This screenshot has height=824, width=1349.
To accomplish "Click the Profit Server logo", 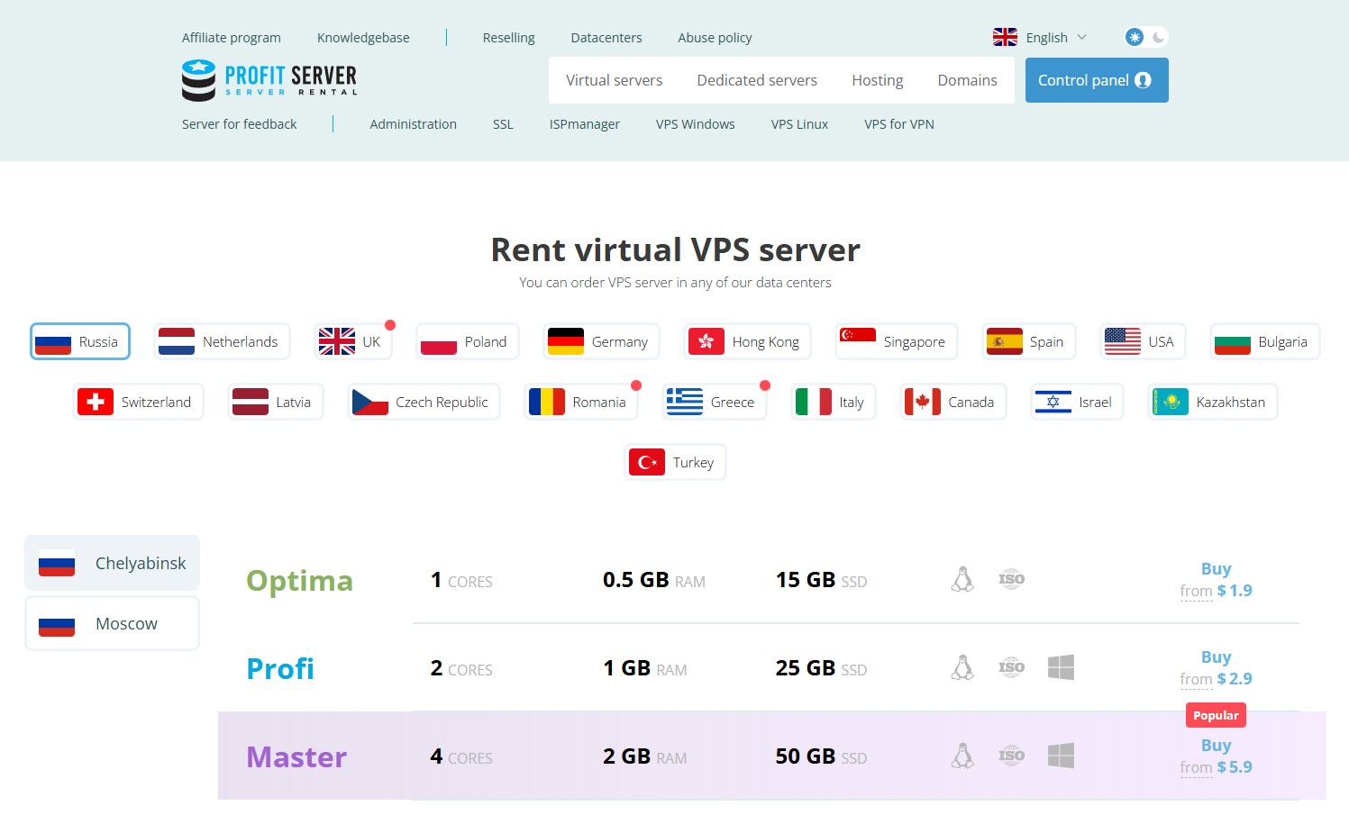I will [269, 80].
